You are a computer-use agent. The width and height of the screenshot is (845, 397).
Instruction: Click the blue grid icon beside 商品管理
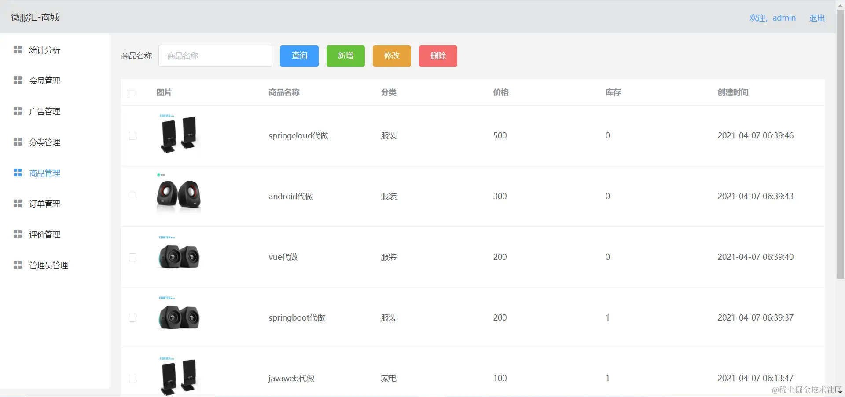[x=18, y=173]
